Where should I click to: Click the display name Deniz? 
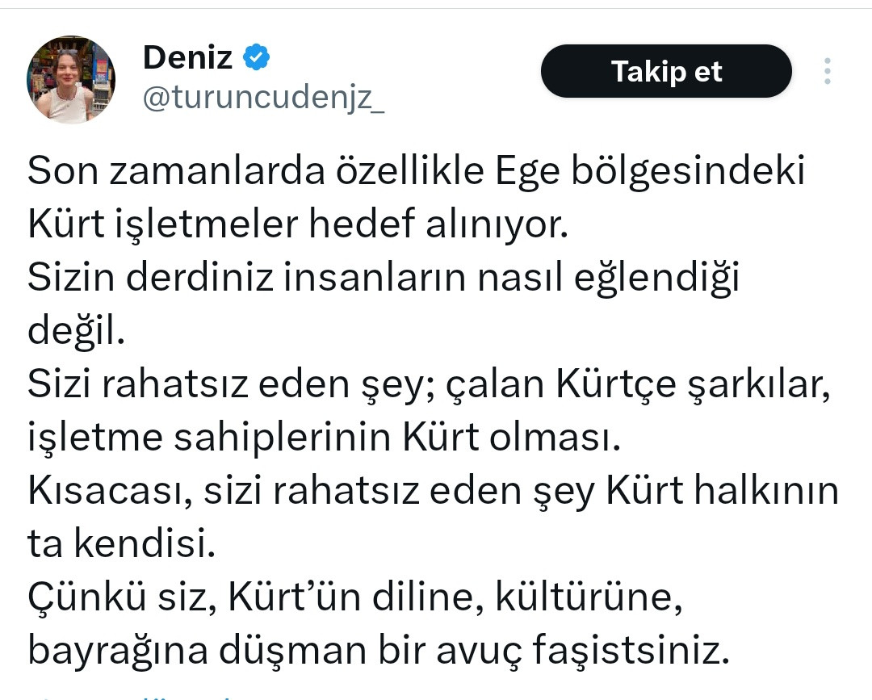click(x=187, y=57)
